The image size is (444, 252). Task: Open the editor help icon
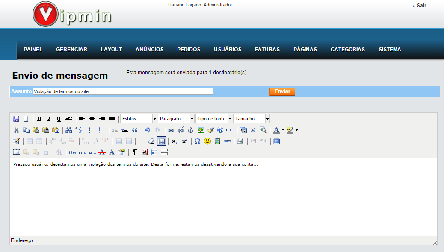[220, 130]
